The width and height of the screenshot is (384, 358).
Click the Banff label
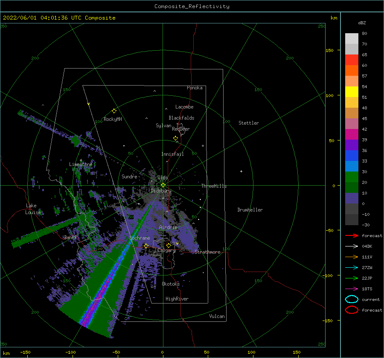click(70, 237)
